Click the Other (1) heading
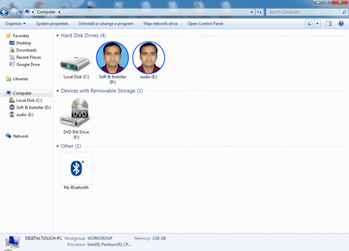This screenshot has width=349, height=251. coord(71,146)
